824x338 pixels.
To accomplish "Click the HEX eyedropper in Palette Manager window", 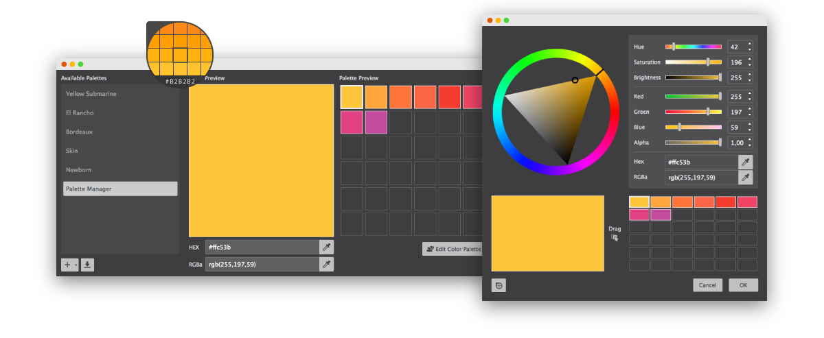I will click(x=327, y=247).
